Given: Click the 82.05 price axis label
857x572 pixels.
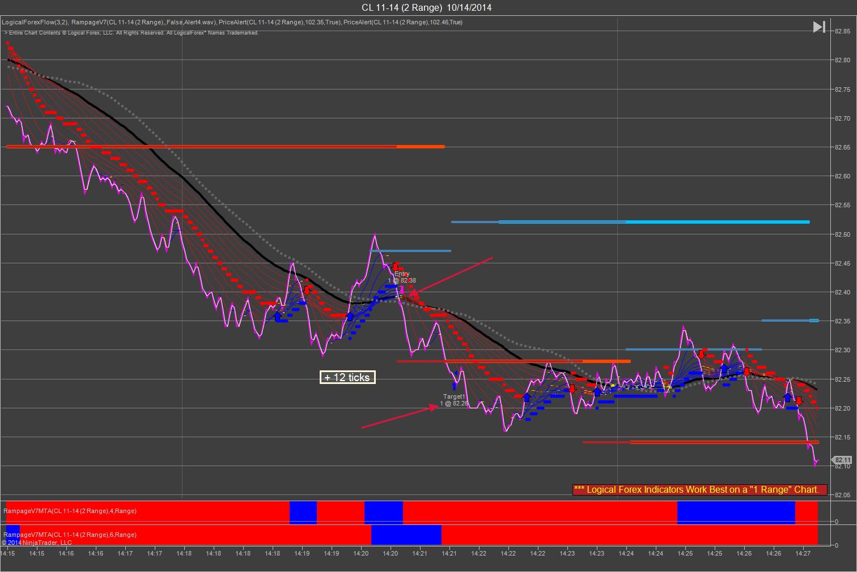Looking at the screenshot, I should coord(842,495).
